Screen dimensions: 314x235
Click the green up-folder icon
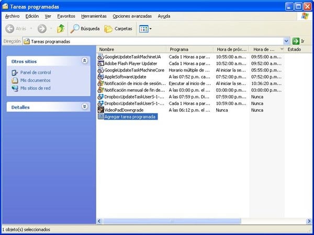(61, 29)
